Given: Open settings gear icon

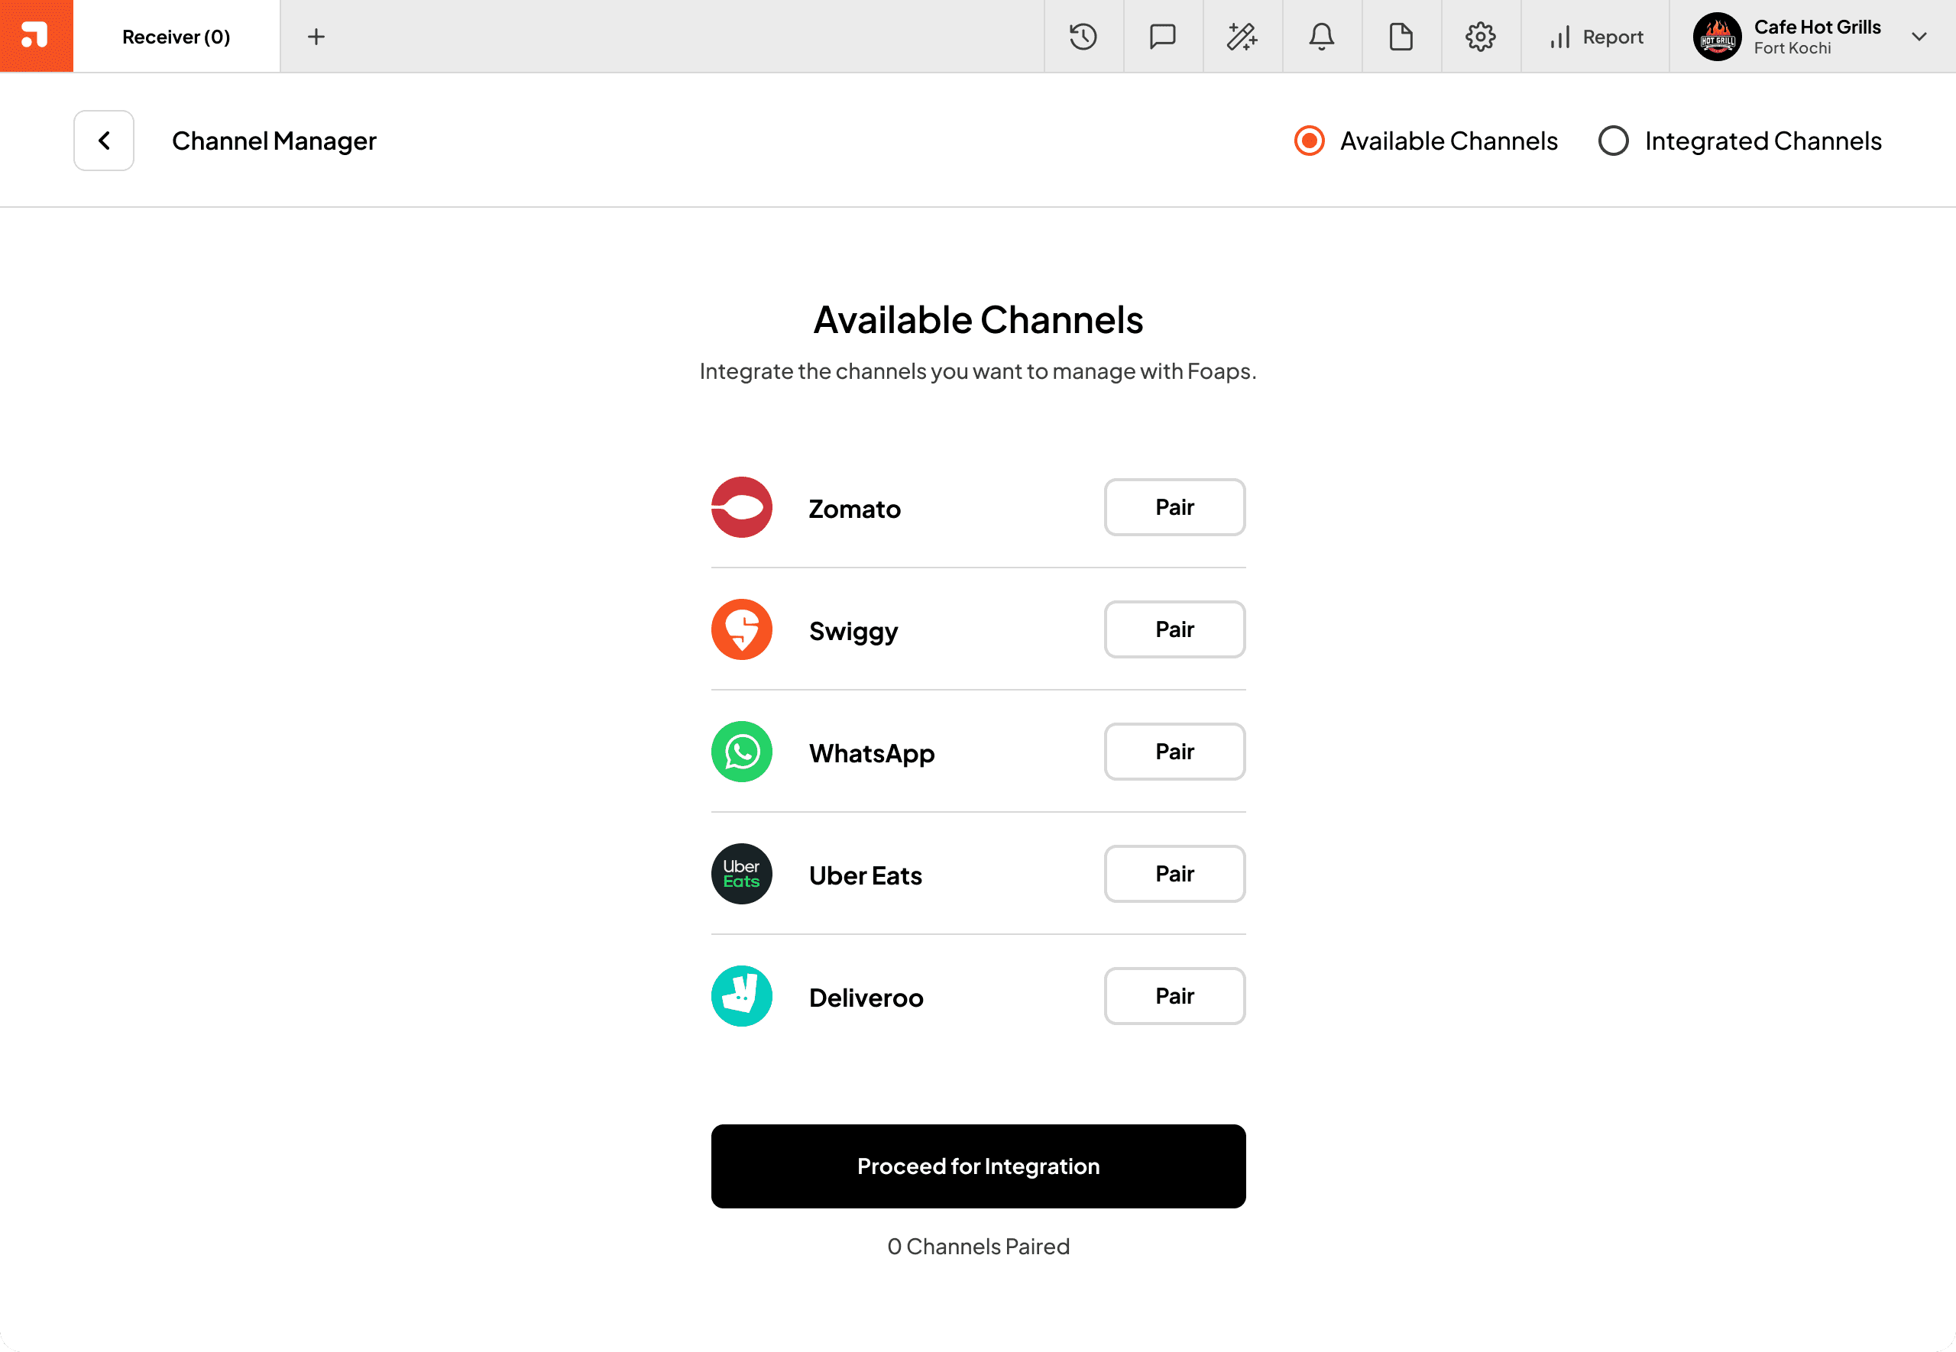Looking at the screenshot, I should (1481, 37).
